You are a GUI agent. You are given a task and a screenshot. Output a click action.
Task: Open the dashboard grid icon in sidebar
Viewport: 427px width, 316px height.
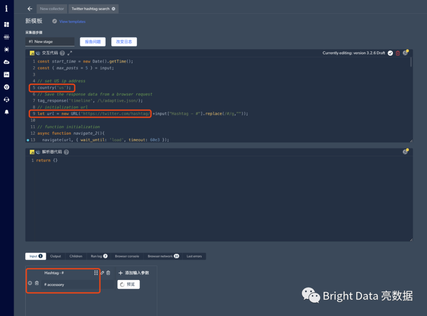click(7, 25)
